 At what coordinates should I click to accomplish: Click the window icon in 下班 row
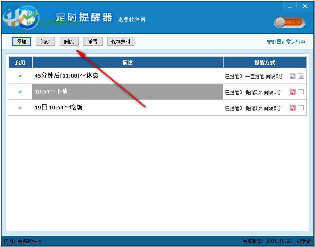coord(301,92)
